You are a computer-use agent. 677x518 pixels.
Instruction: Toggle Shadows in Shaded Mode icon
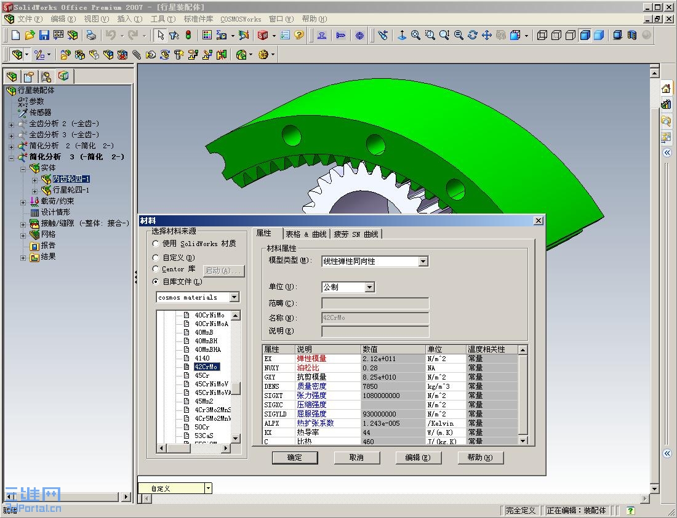click(618, 36)
